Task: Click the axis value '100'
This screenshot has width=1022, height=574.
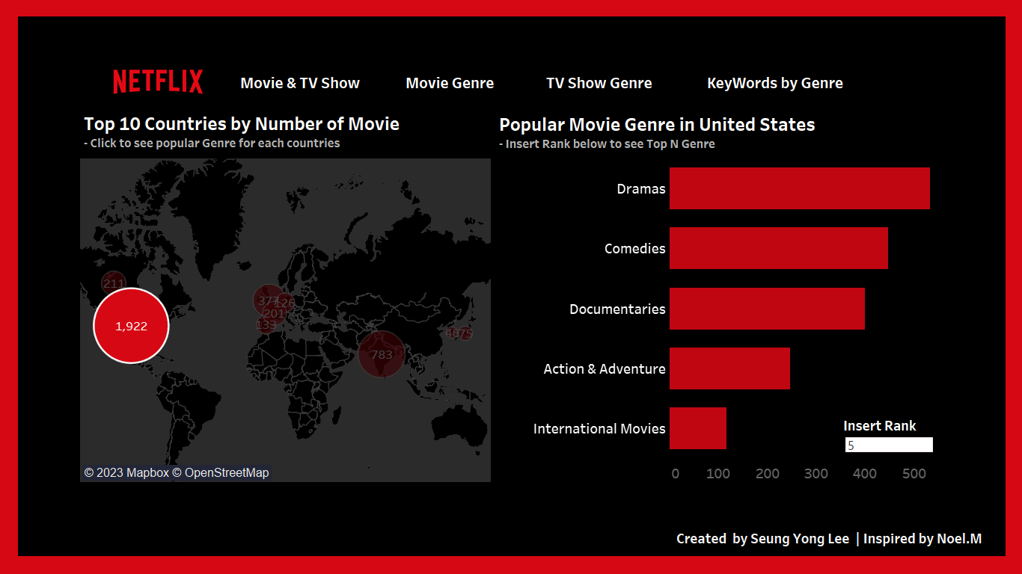Action: click(718, 473)
